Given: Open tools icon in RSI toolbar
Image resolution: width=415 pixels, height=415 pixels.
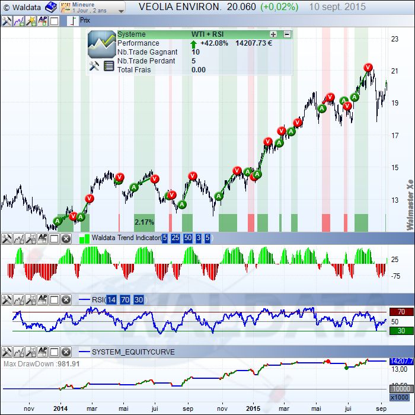Looking at the screenshot, I should tap(7, 300).
